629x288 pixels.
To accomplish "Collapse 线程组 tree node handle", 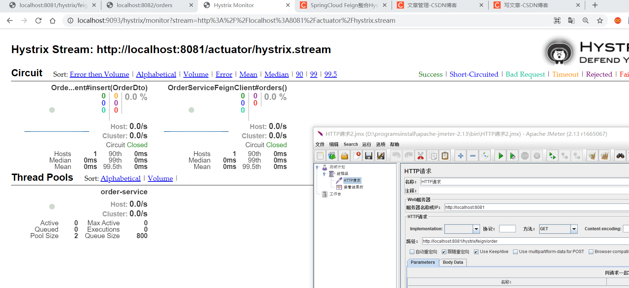I will (x=324, y=174).
